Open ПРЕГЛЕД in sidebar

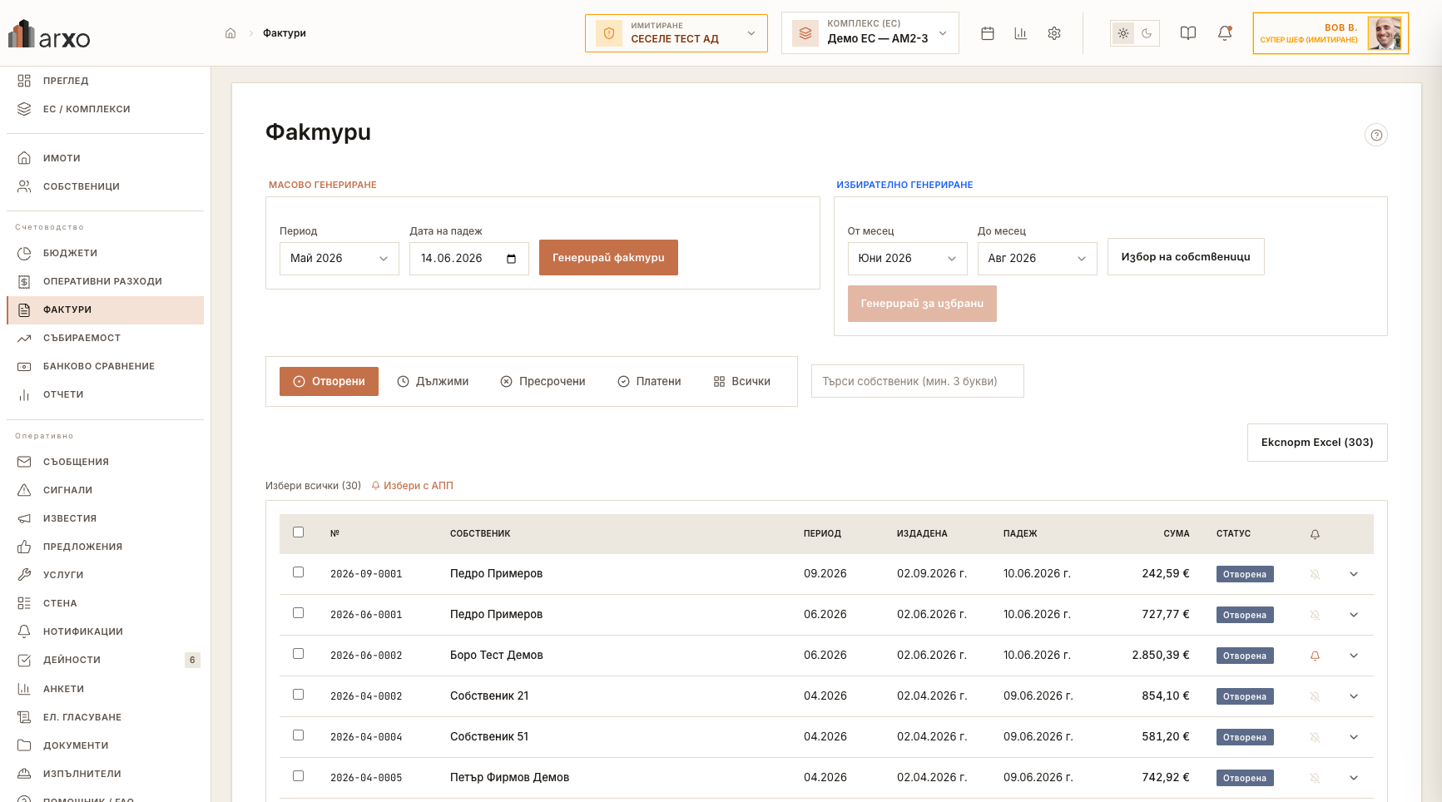coord(105,81)
